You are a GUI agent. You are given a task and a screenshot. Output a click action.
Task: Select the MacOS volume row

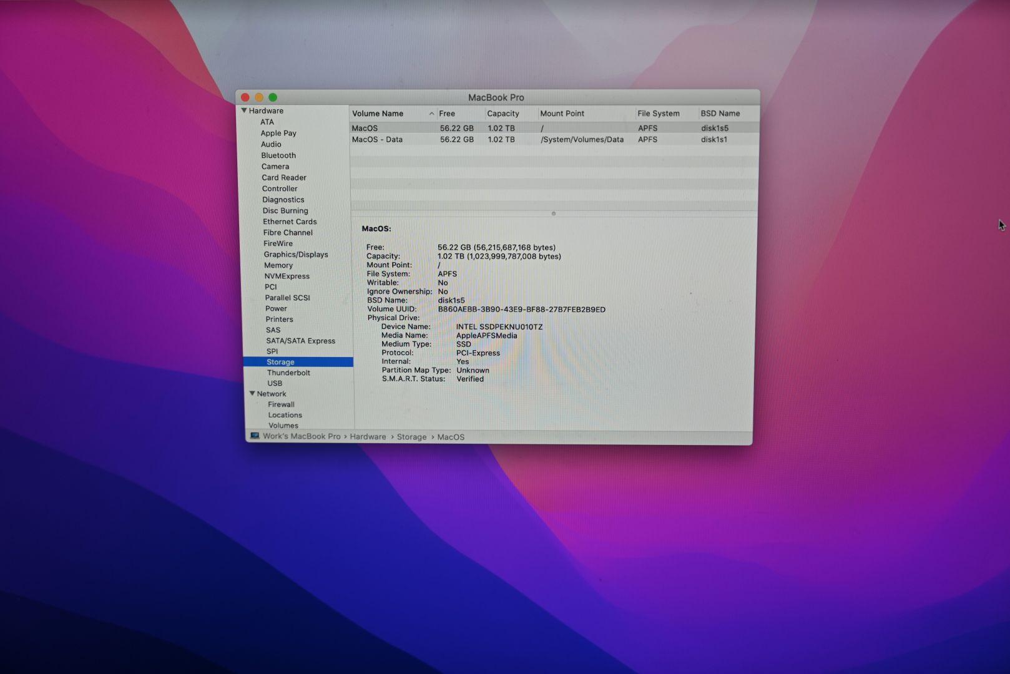point(365,128)
